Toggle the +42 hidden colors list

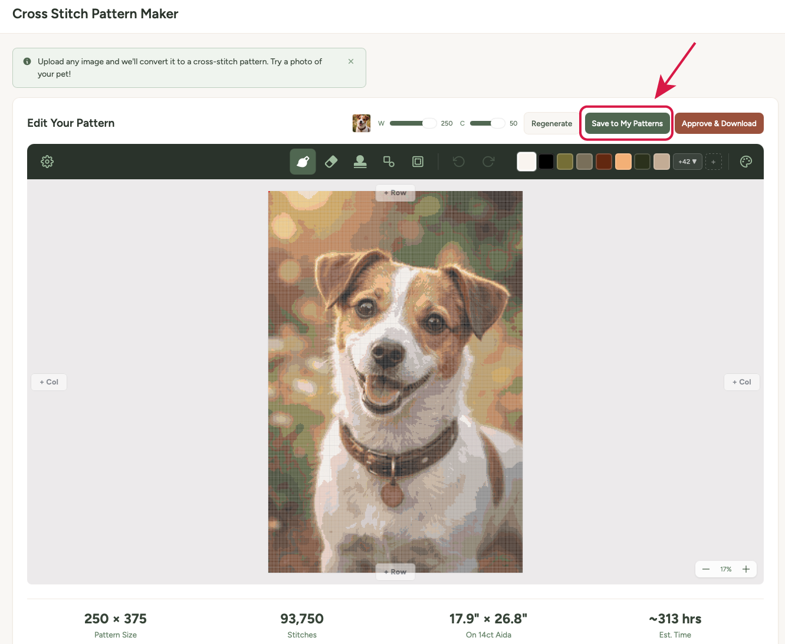click(687, 161)
